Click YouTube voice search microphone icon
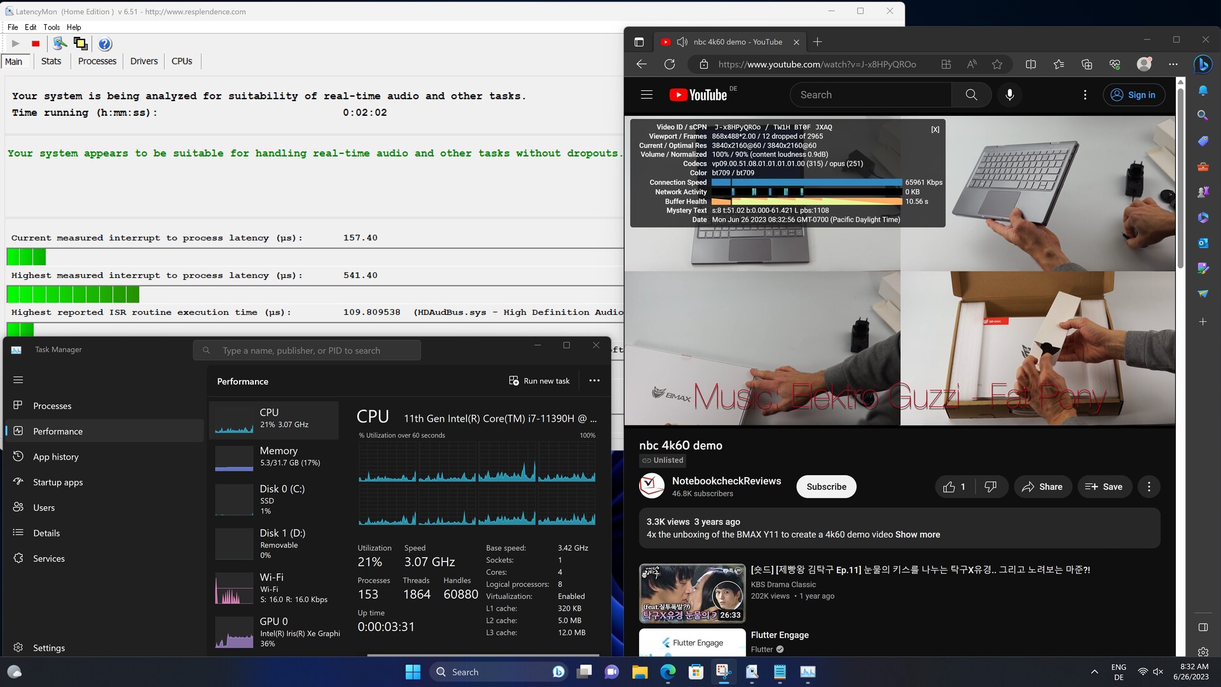This screenshot has height=687, width=1221. click(1009, 95)
